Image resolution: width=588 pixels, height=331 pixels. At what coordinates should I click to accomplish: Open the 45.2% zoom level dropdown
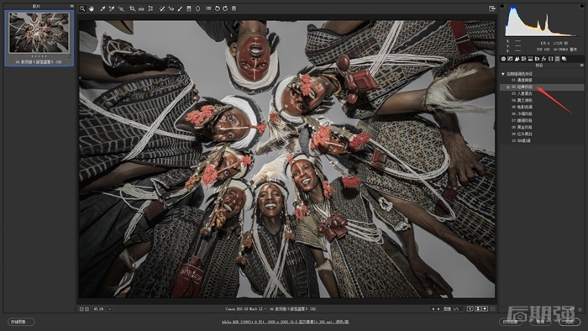pos(109,309)
